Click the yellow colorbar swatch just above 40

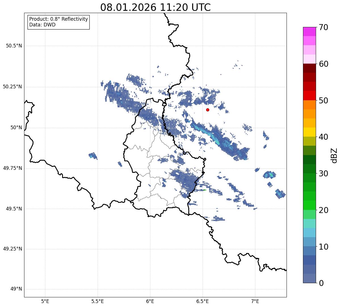tap(309, 132)
